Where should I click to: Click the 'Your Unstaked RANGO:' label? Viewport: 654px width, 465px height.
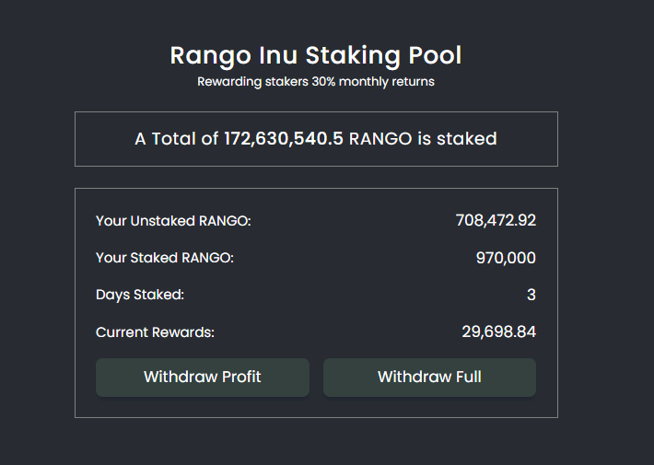pos(173,221)
